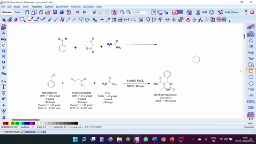Select the R1 radical label tool
256x144 pixels.
point(4,99)
